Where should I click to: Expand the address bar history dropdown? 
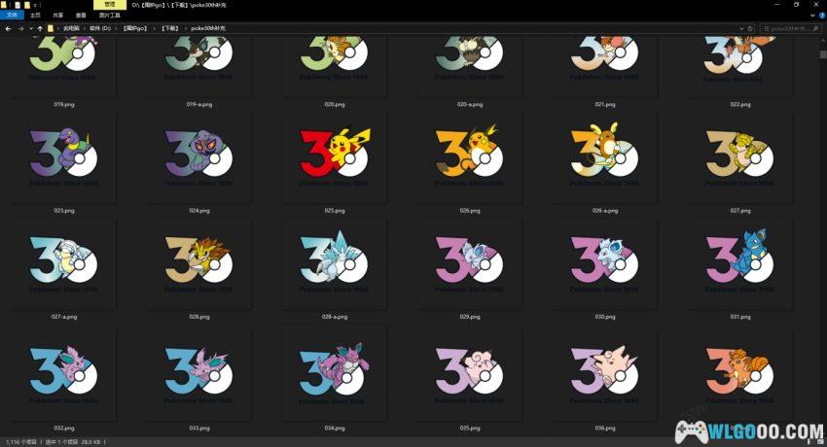coord(741,28)
